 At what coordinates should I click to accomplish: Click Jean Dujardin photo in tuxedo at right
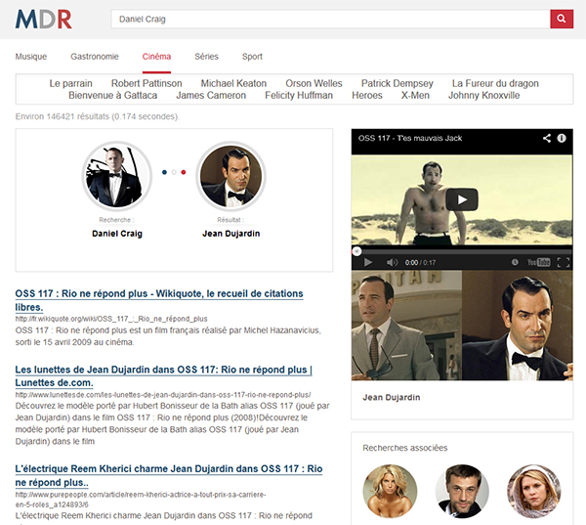pos(518,326)
